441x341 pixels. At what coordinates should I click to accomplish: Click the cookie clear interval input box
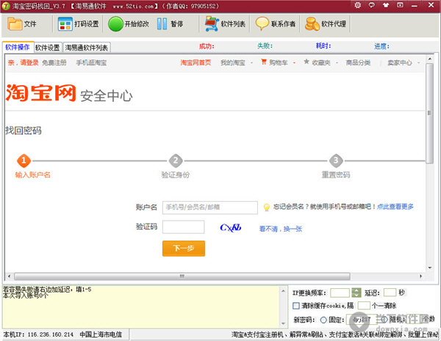point(364,305)
